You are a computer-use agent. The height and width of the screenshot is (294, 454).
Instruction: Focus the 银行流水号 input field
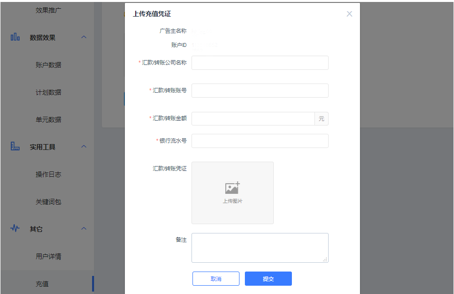(260, 141)
